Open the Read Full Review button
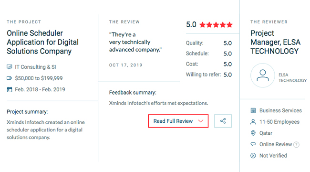This screenshot has height=172, width=310. coord(178,121)
